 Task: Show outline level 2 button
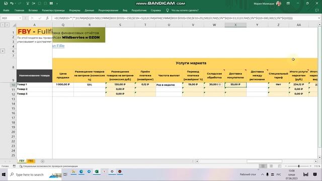pyautogui.click(x=7, y=25)
